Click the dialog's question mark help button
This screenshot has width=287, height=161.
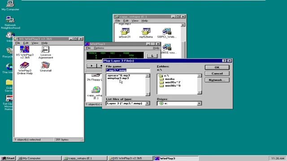point(224,61)
